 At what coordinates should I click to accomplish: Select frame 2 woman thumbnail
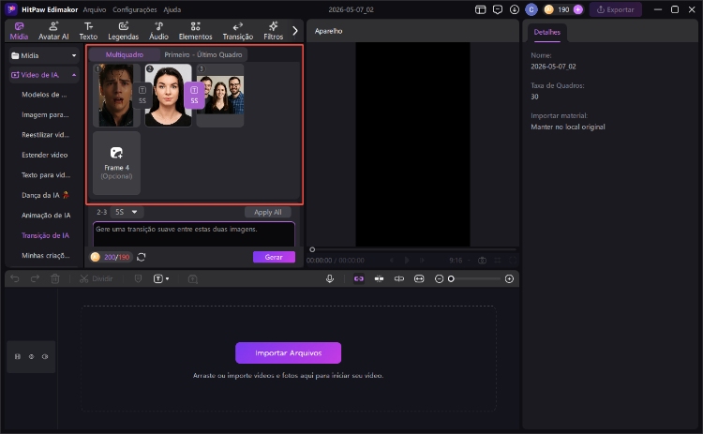[x=168, y=95]
